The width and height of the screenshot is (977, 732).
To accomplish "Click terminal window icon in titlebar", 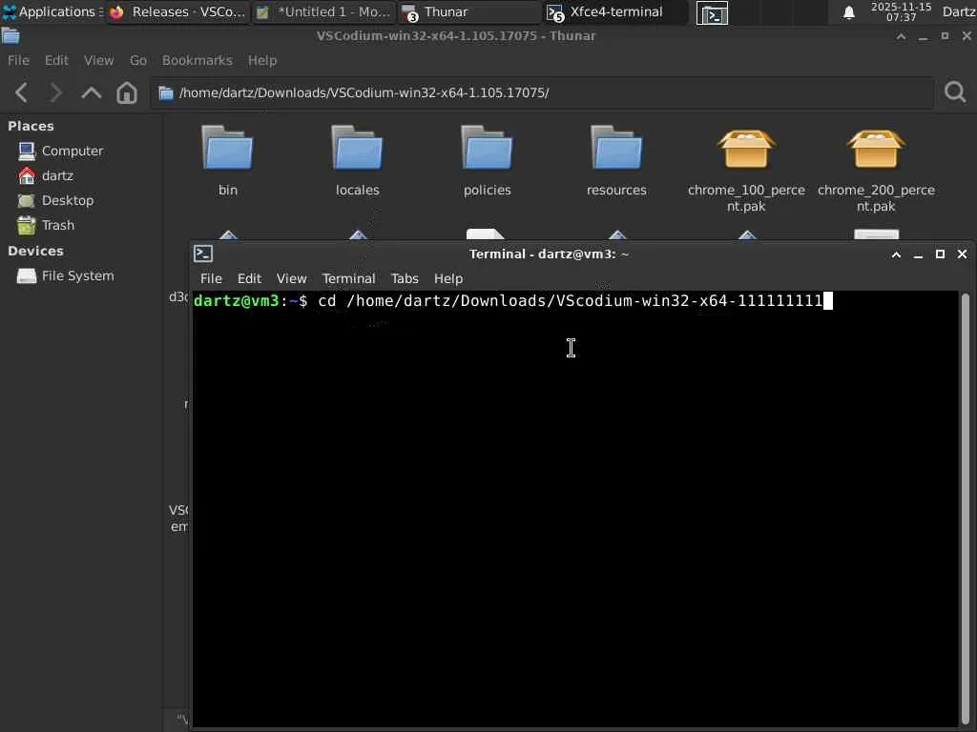I will pyautogui.click(x=203, y=254).
